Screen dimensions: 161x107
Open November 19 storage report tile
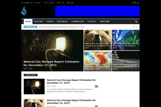(126, 61)
